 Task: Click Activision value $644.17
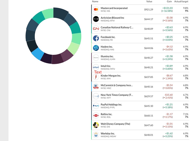[149, 19]
